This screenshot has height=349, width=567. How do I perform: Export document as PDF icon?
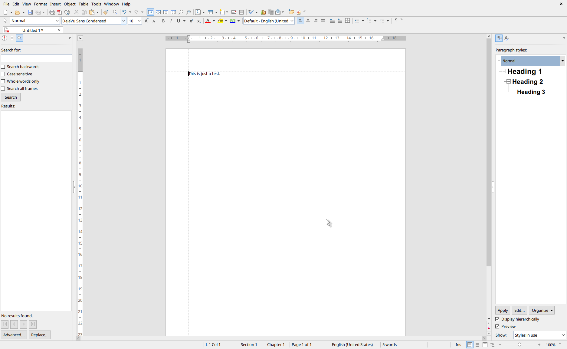click(60, 12)
